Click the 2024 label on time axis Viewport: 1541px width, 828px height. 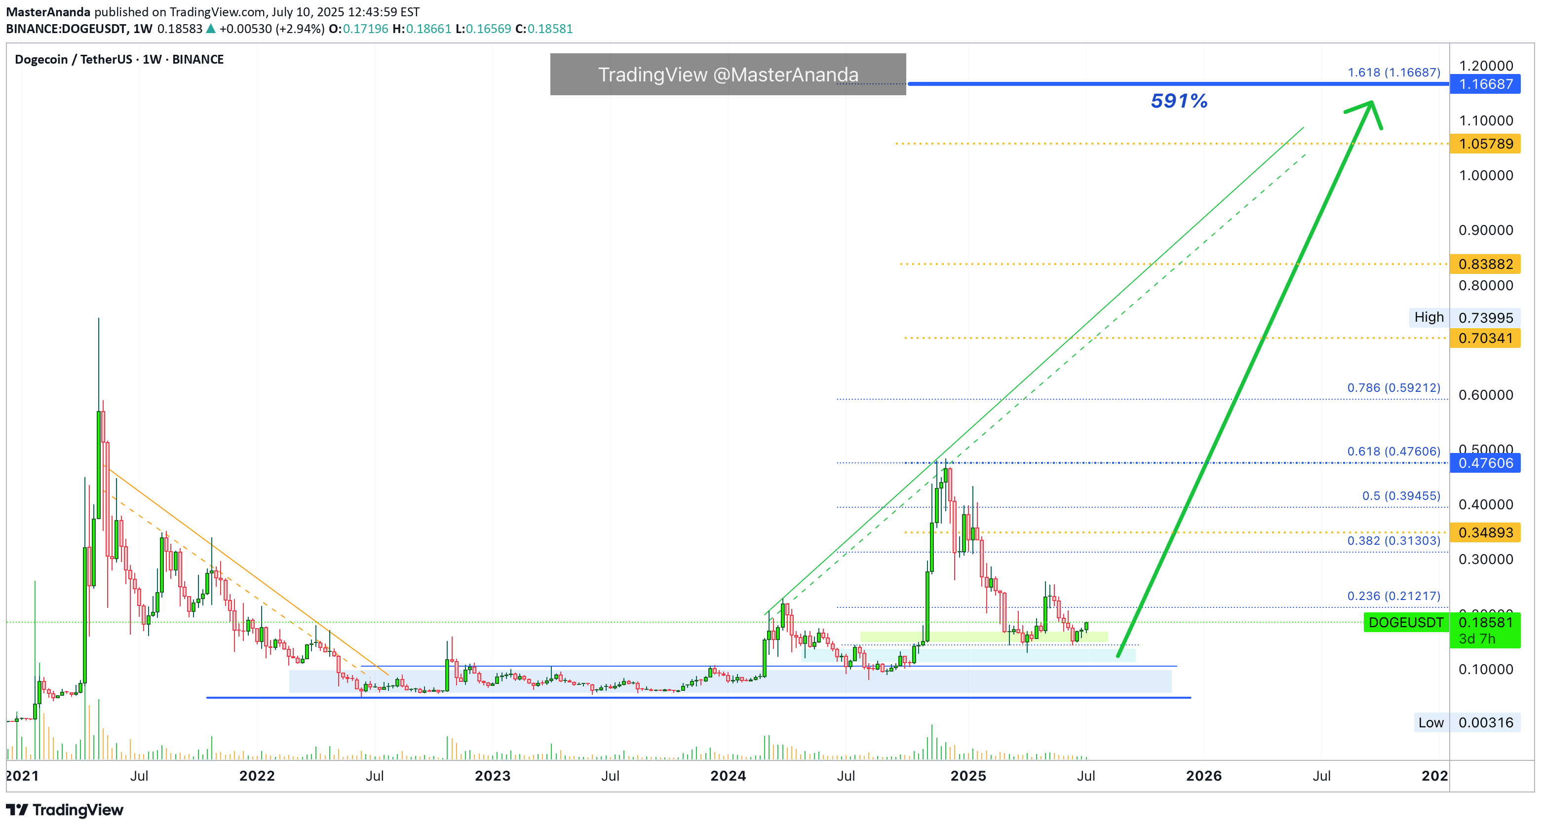728,776
